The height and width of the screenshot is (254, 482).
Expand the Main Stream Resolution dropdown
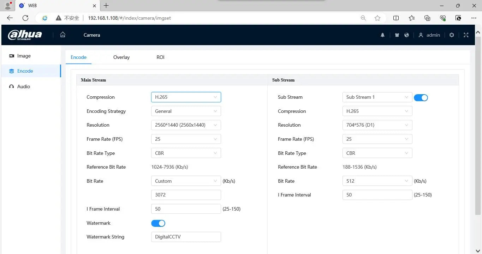(186, 125)
